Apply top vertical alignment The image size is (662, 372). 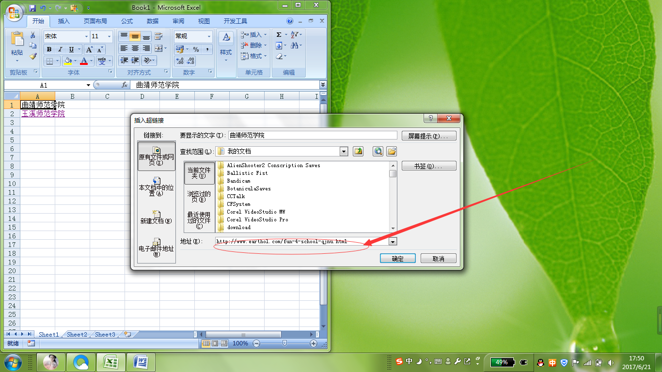click(x=124, y=36)
